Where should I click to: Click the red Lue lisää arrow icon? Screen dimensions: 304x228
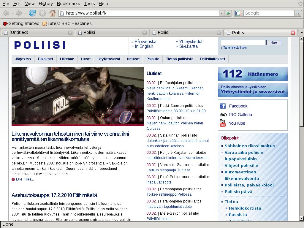click(x=13, y=180)
